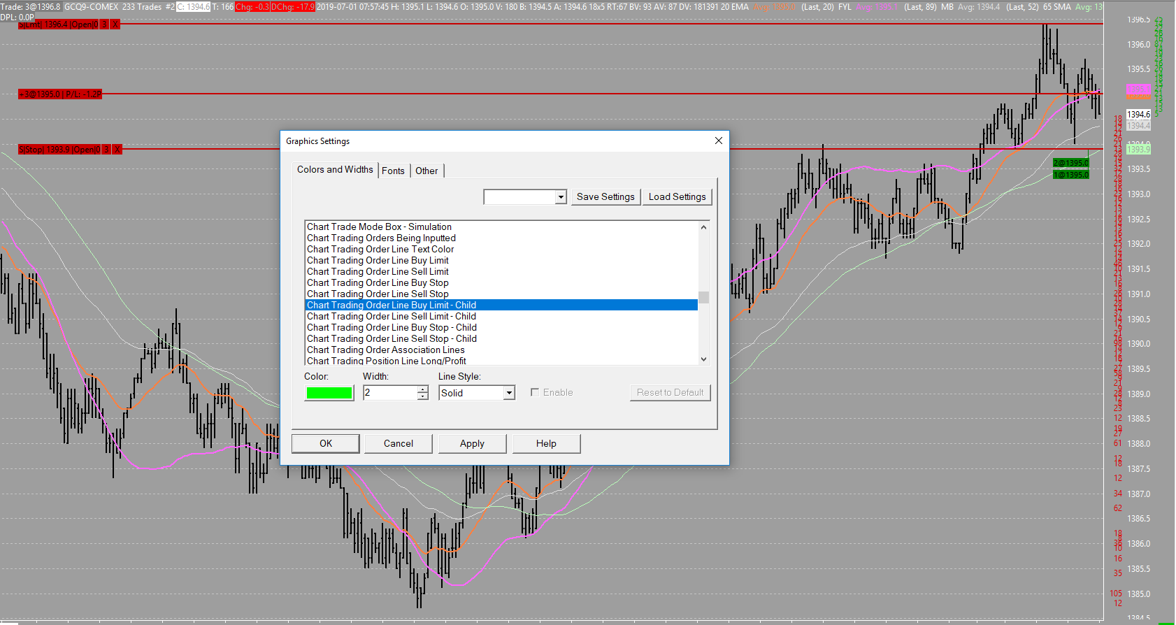
Task: Click the Load Settings button
Action: (x=677, y=197)
